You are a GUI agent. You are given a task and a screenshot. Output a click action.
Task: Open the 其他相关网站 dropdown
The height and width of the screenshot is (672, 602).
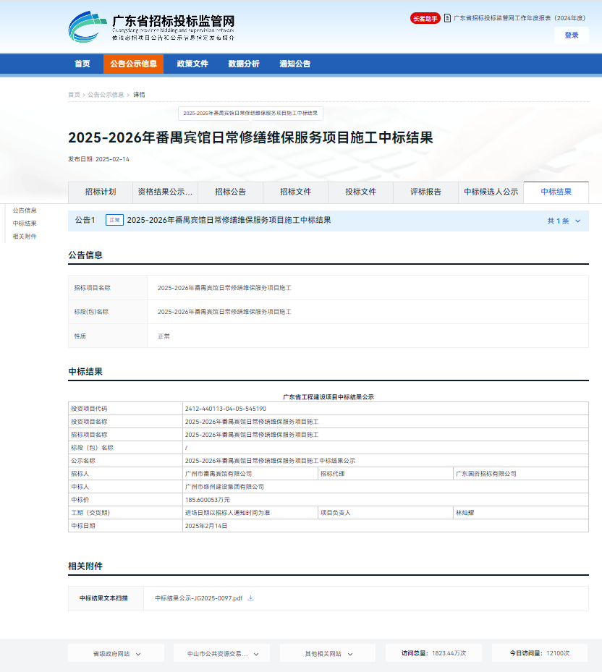(328, 653)
